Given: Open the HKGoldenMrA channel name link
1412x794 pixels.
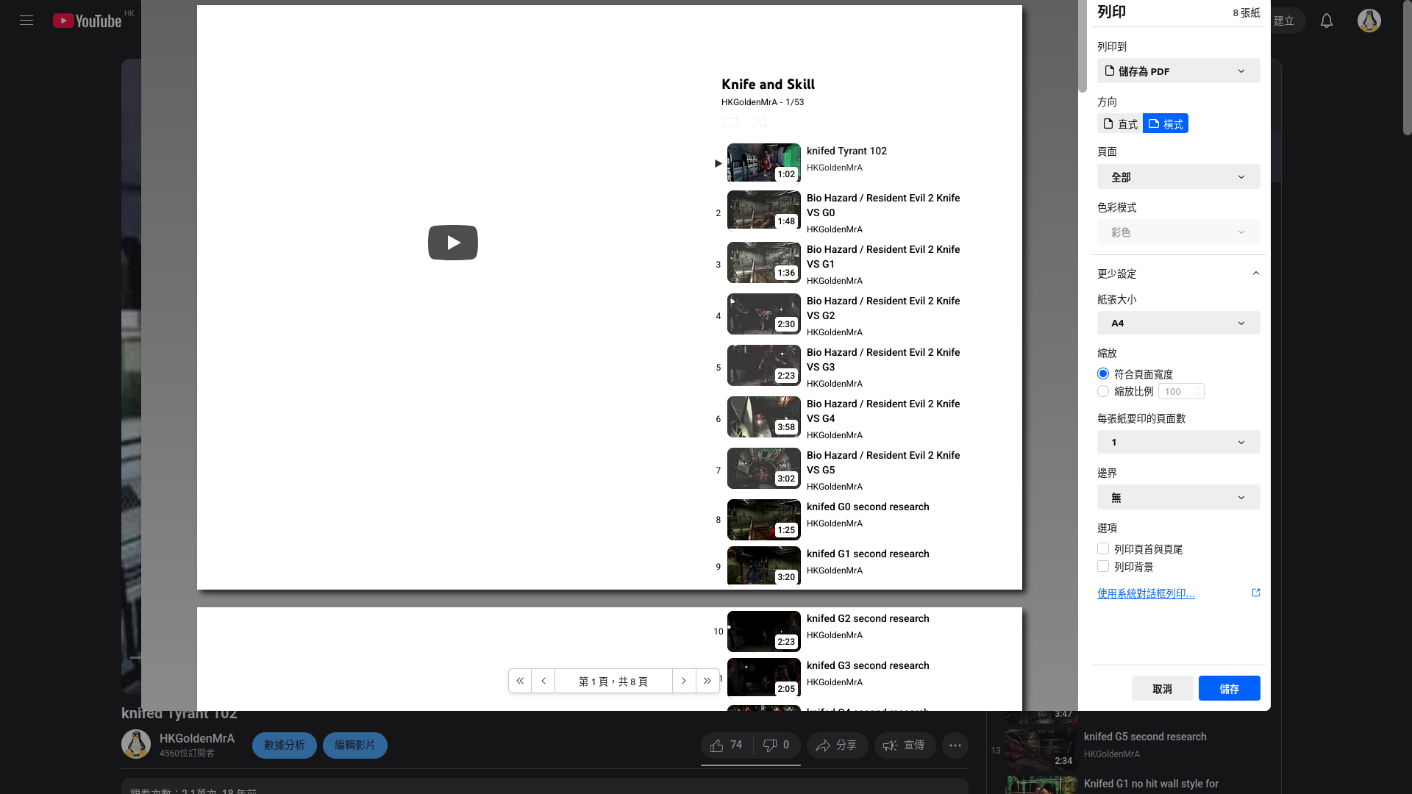Looking at the screenshot, I should tap(197, 738).
